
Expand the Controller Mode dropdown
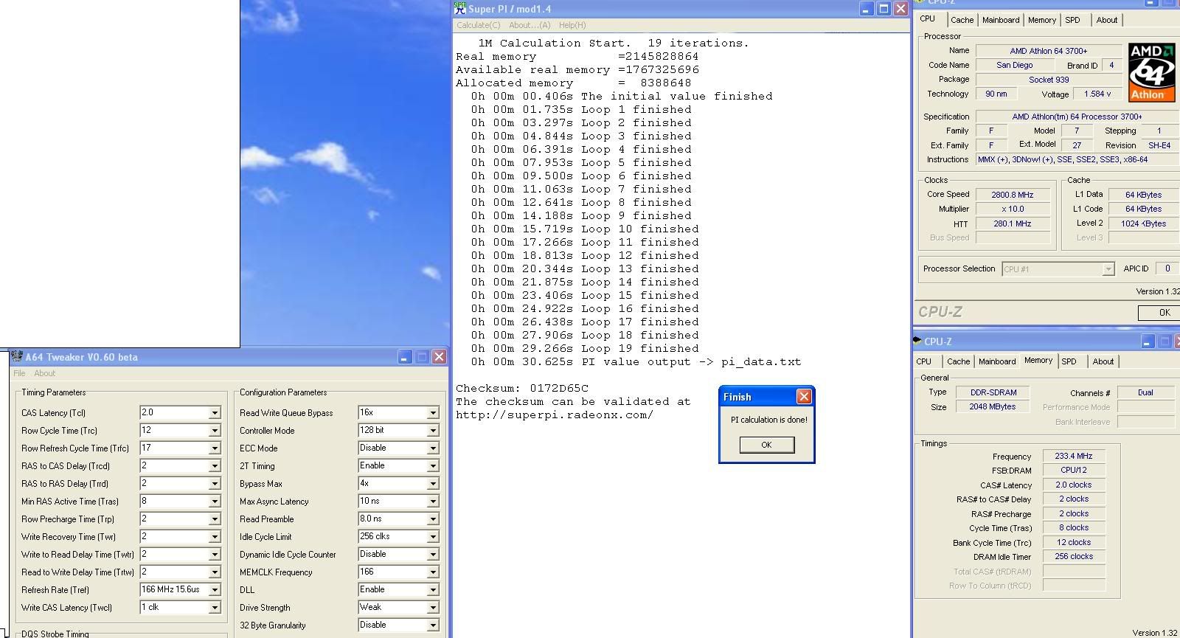coord(433,431)
